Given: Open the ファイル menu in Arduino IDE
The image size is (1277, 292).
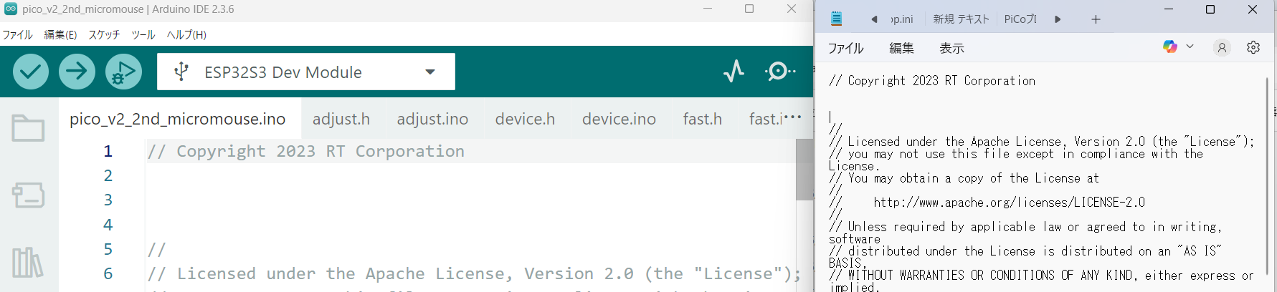Looking at the screenshot, I should [17, 34].
